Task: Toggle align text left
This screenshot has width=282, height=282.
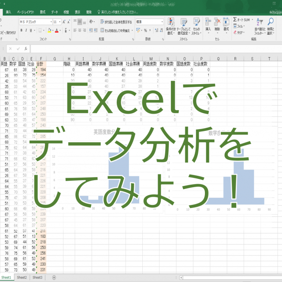Action: [75, 30]
